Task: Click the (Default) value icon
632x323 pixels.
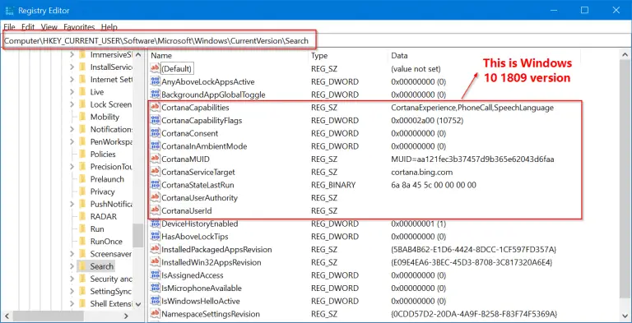Action: (156, 68)
